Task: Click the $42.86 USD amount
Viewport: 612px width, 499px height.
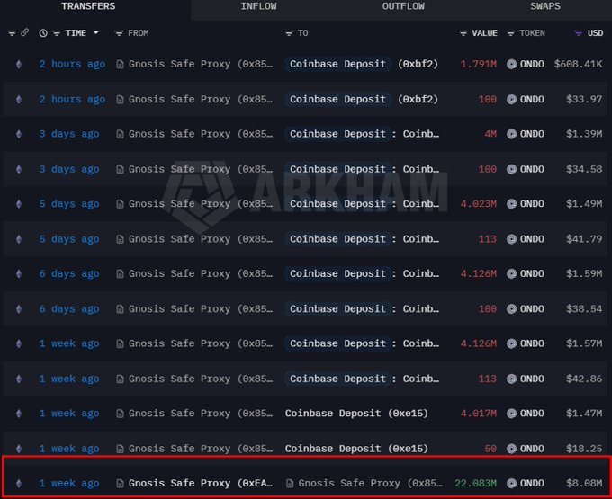Action: tap(584, 379)
